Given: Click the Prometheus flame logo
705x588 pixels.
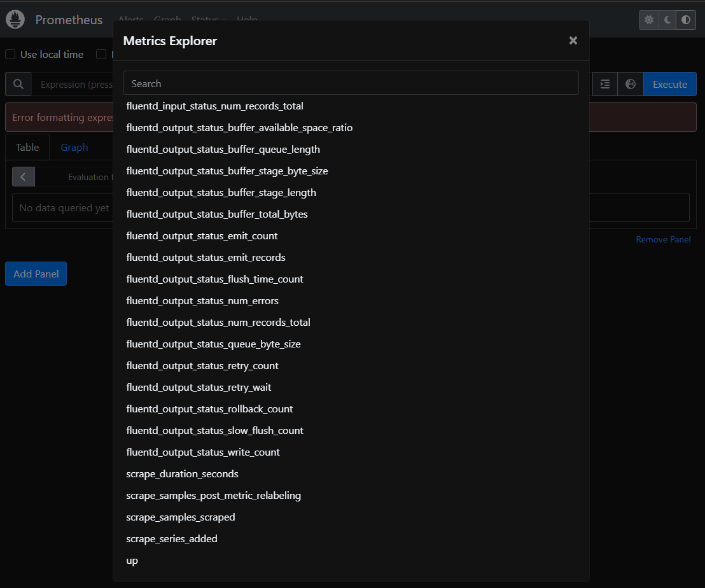Looking at the screenshot, I should (x=15, y=19).
